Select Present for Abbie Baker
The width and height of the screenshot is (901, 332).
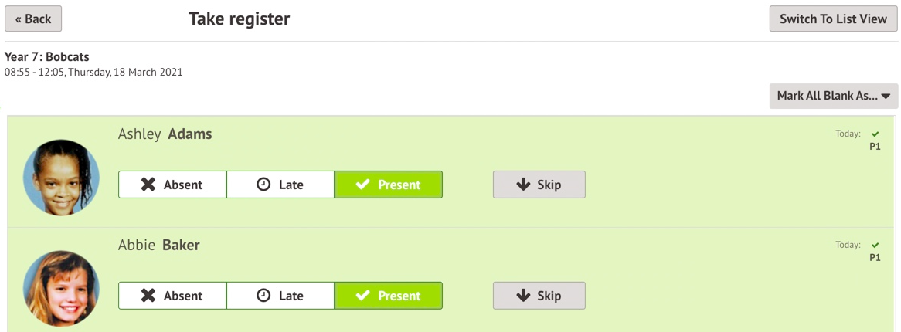click(x=388, y=296)
